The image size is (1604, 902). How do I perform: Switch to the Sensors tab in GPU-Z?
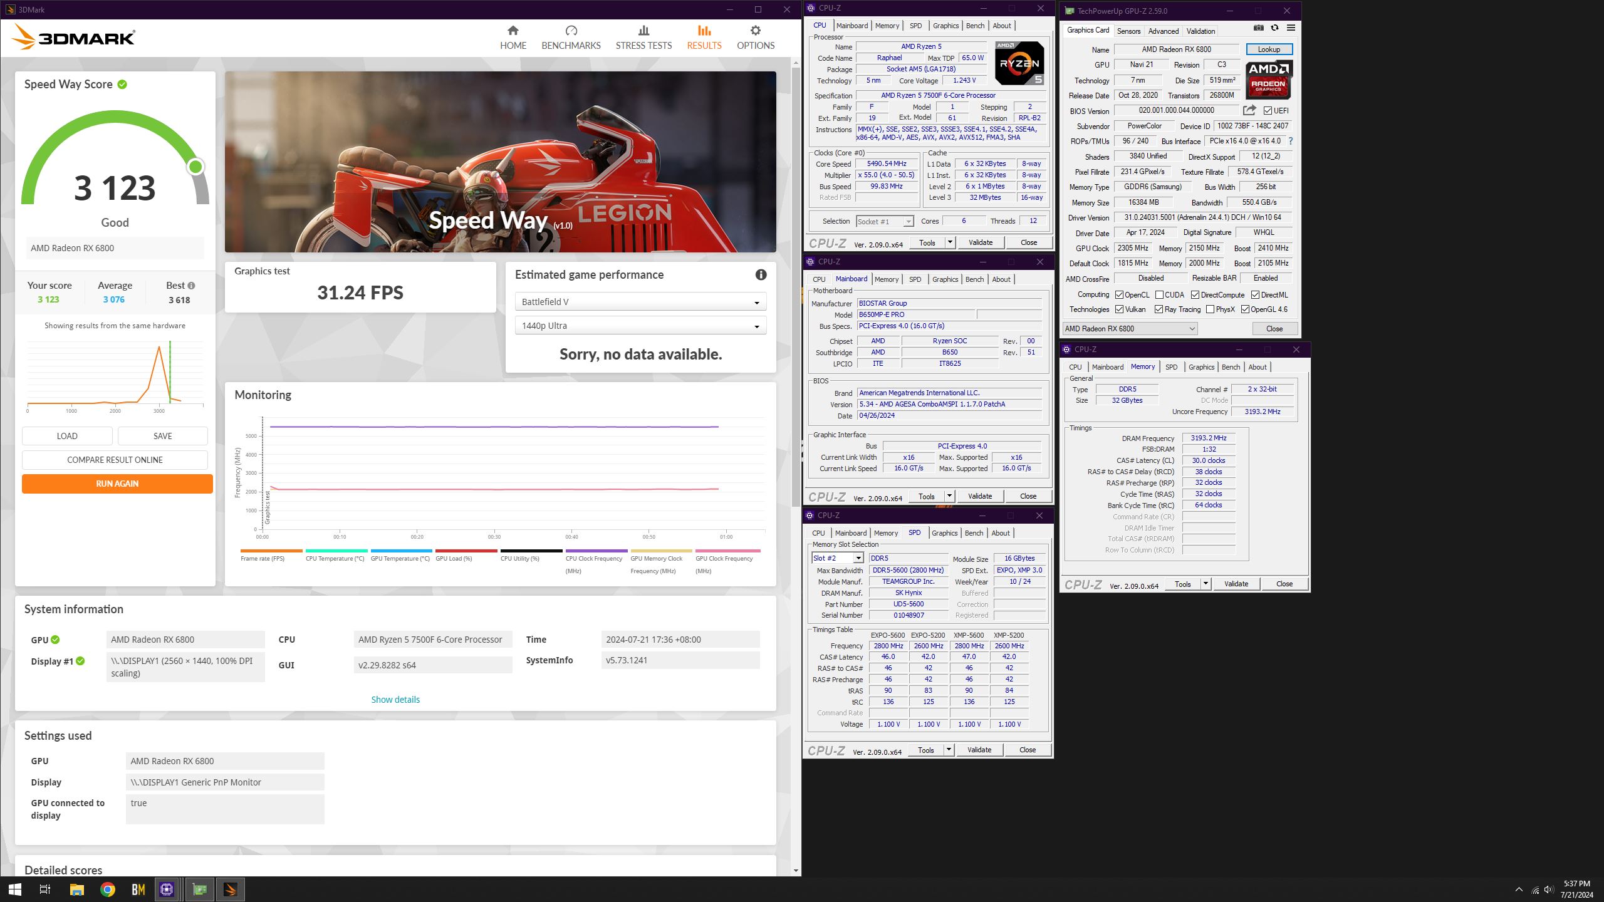(x=1128, y=31)
